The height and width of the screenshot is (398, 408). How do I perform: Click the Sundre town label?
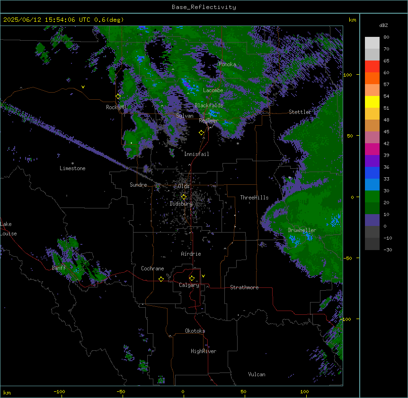click(138, 185)
